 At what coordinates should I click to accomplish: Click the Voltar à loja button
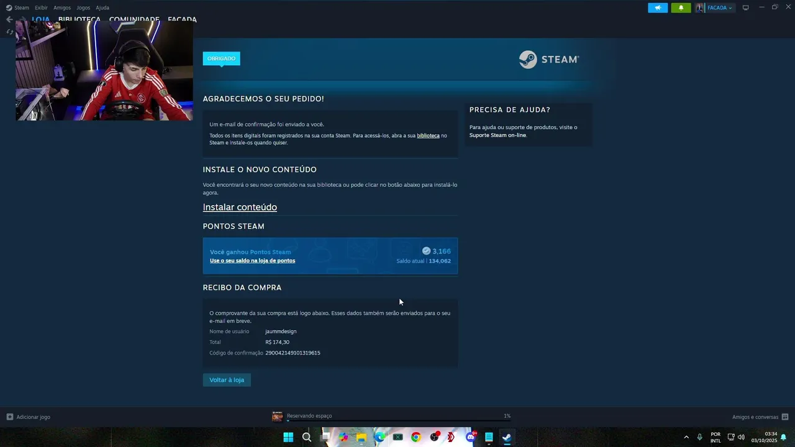coord(227,380)
